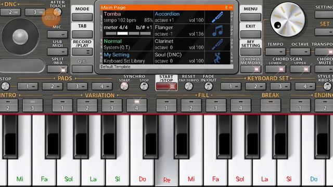
Task: Play the red Do key
Action: 142,170
